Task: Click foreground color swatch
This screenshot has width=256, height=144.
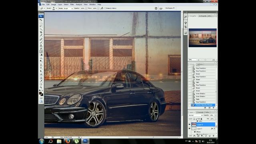Action: pos(40,93)
